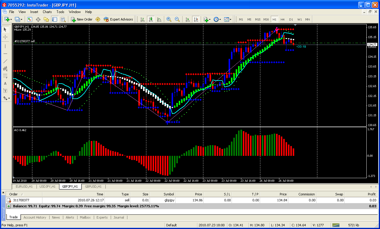Pick the Trendline drawing tool

[x=5, y=61]
